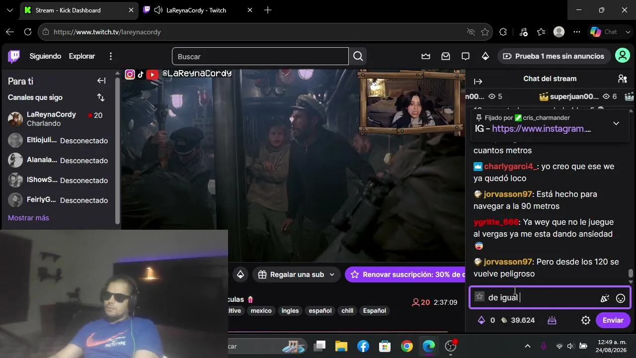Open Edge media control icon
Screen dimensions: 636x358
523,32
